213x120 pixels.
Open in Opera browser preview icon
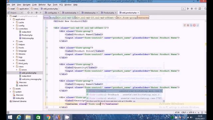[x=194, y=25]
